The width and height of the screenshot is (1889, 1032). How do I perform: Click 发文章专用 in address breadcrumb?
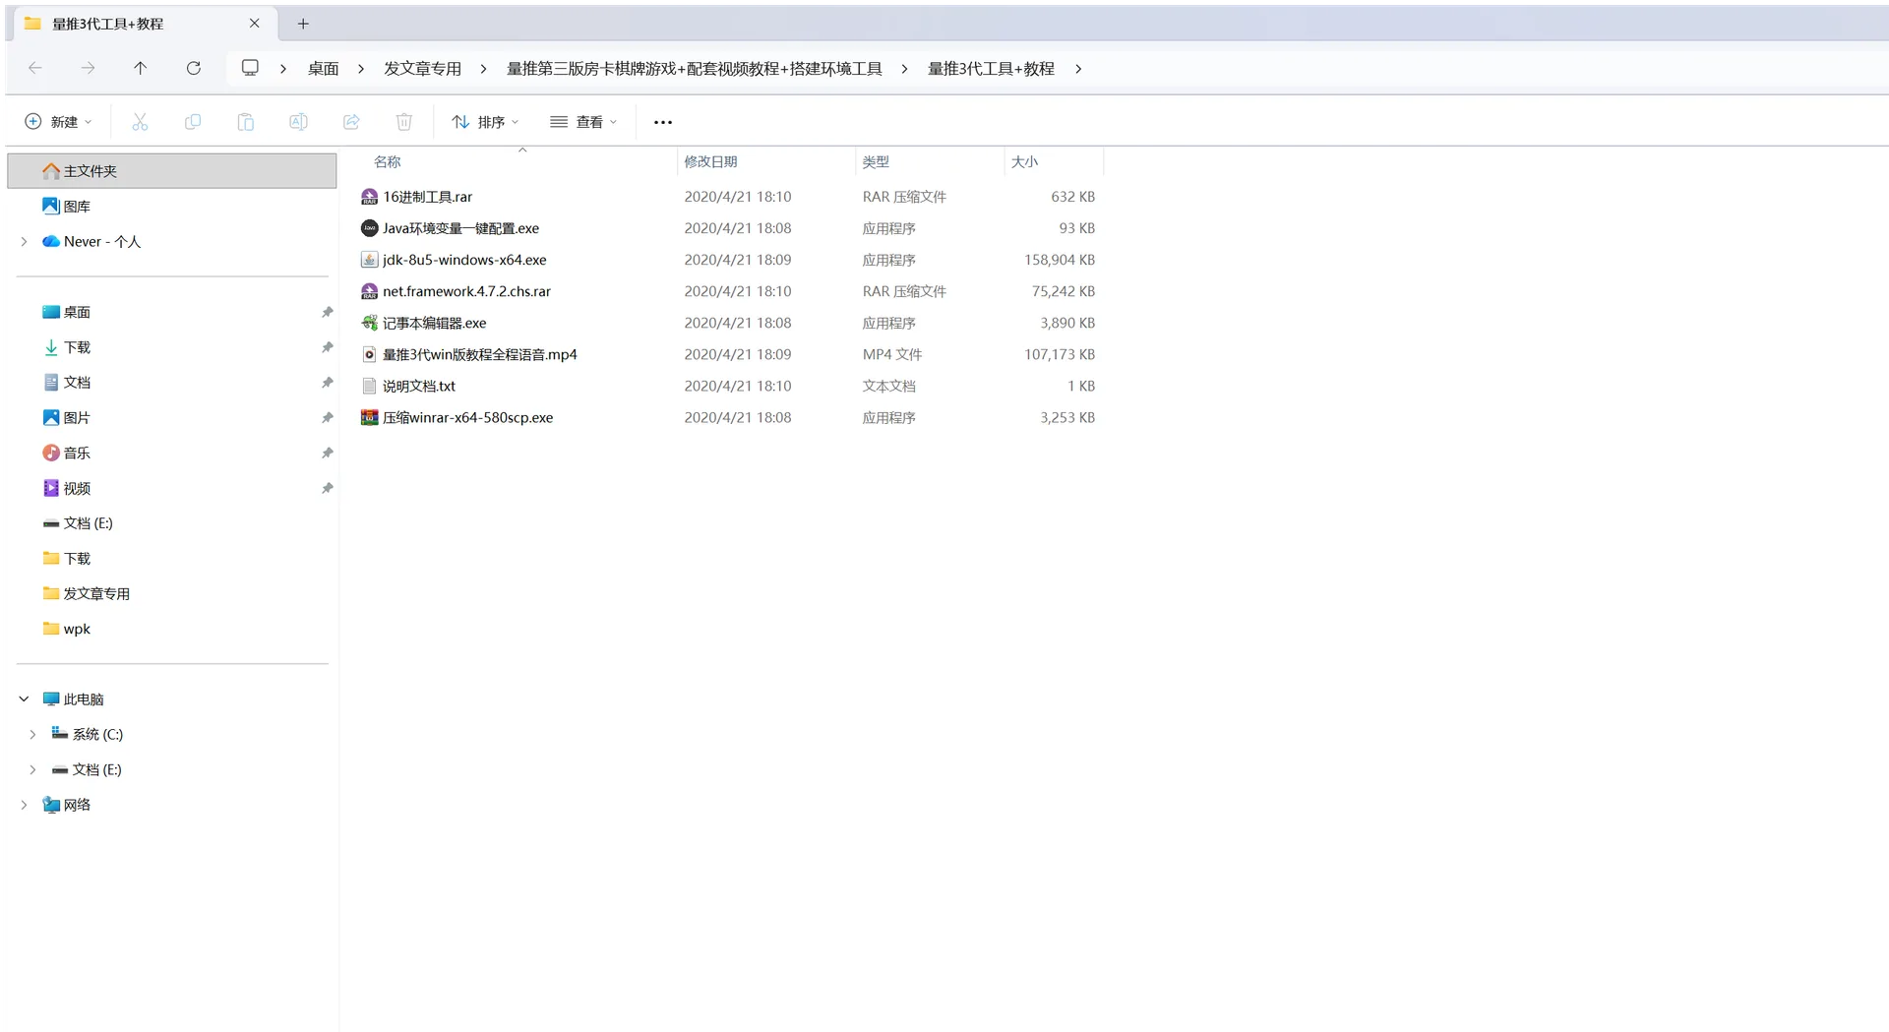[x=422, y=69]
